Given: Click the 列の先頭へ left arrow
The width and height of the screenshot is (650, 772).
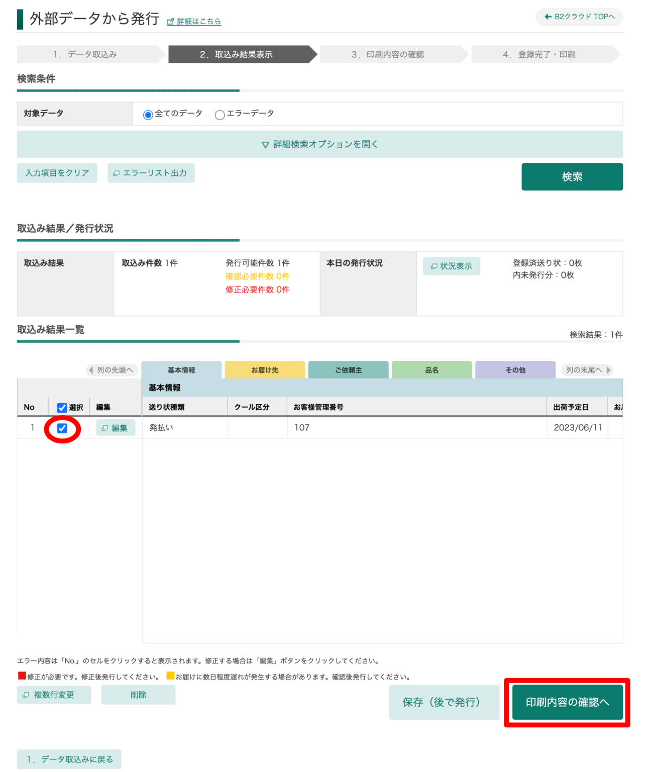Looking at the screenshot, I should coord(92,369).
